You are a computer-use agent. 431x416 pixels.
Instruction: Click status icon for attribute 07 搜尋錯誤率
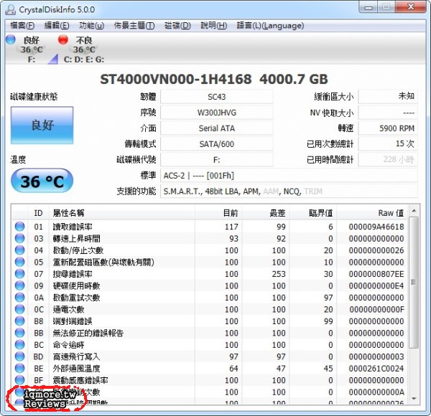coord(20,273)
